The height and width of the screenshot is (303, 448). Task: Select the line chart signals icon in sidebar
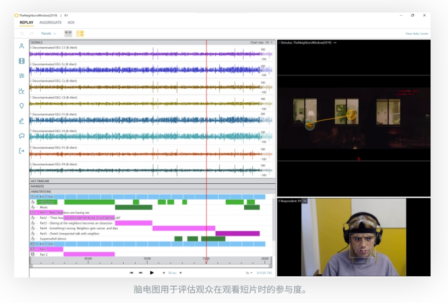[22, 91]
